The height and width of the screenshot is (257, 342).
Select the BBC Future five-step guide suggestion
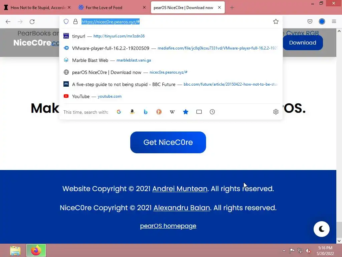[171, 84]
